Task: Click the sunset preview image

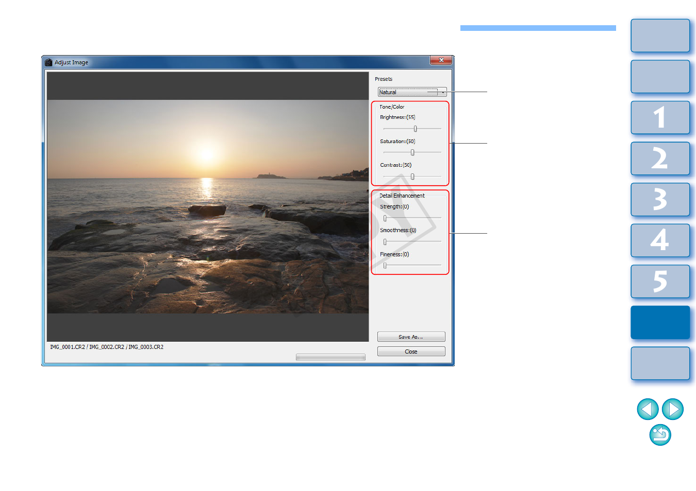Action: (x=208, y=206)
